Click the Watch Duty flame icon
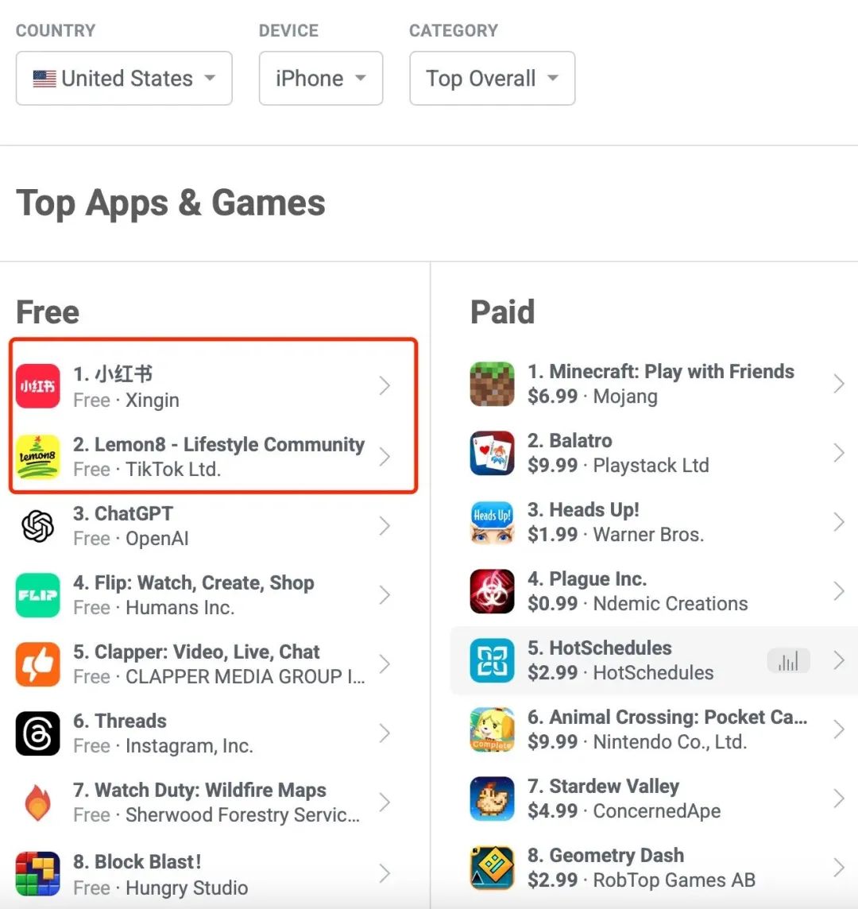 pyautogui.click(x=37, y=803)
